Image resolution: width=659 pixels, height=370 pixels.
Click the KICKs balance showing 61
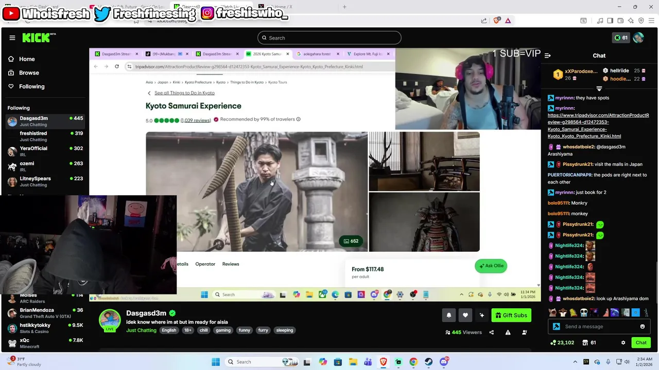[621, 38]
